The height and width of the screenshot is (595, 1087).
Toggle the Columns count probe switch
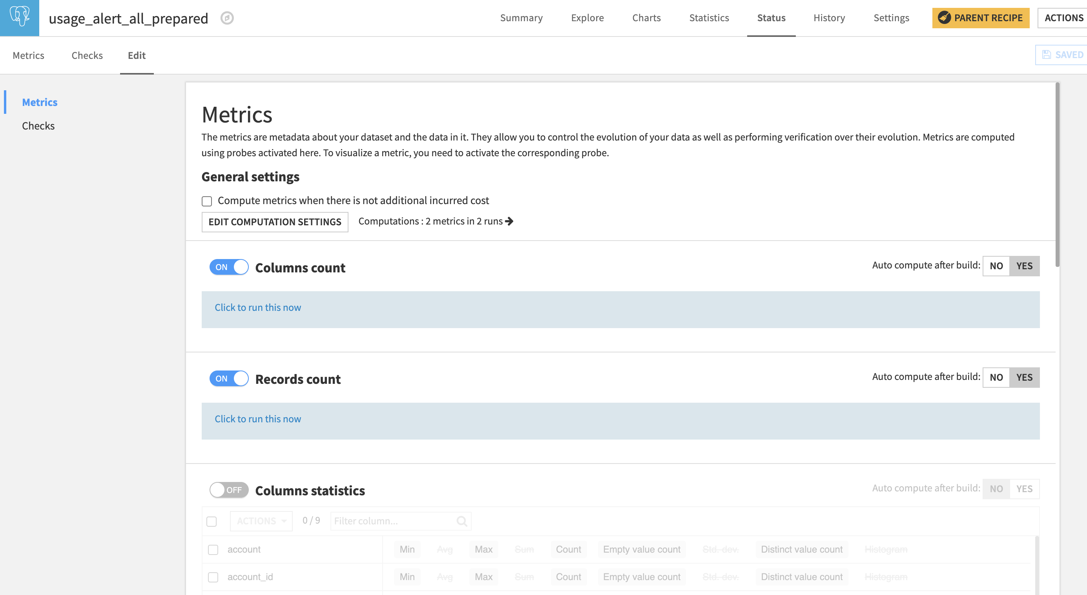click(229, 267)
